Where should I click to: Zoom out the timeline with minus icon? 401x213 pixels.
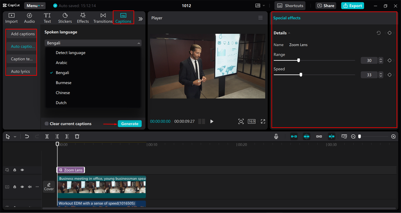(x=353, y=136)
